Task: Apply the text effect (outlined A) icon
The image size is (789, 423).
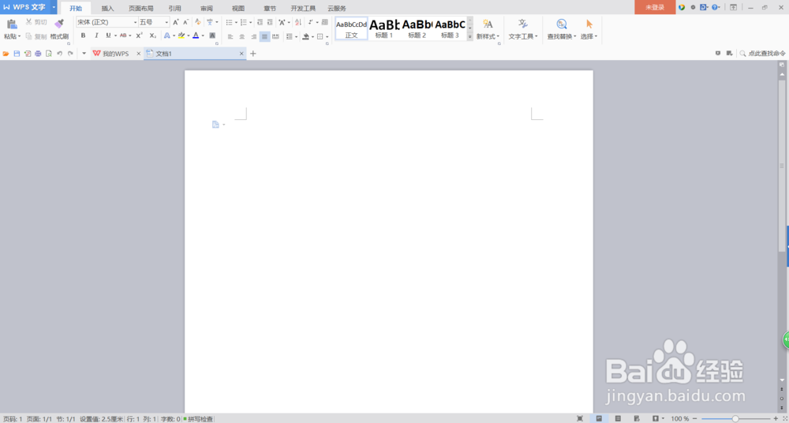Action: (167, 36)
